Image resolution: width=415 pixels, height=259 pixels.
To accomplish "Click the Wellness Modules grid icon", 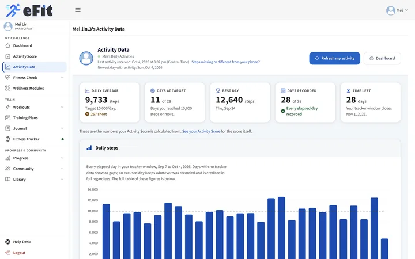I will tap(7, 88).
